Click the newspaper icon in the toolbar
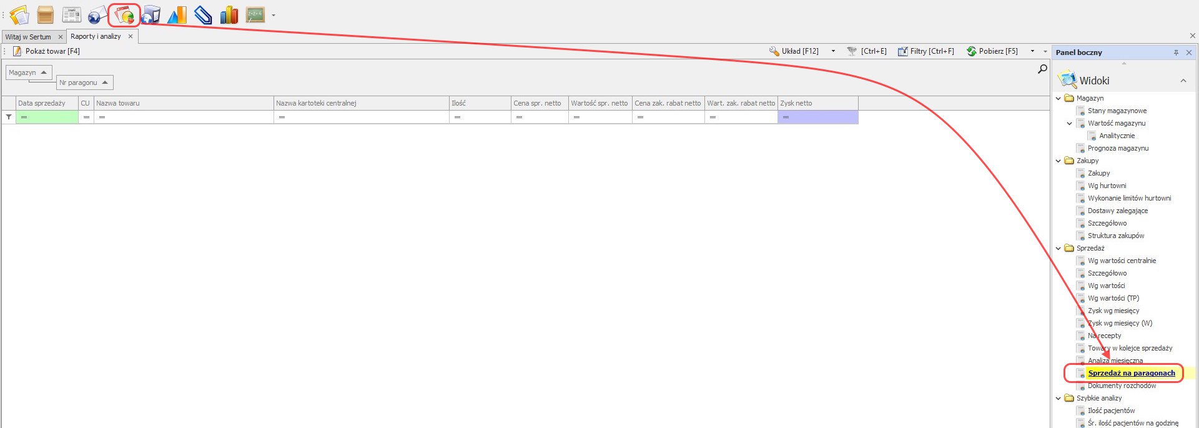The height and width of the screenshot is (428, 1199). [71, 14]
